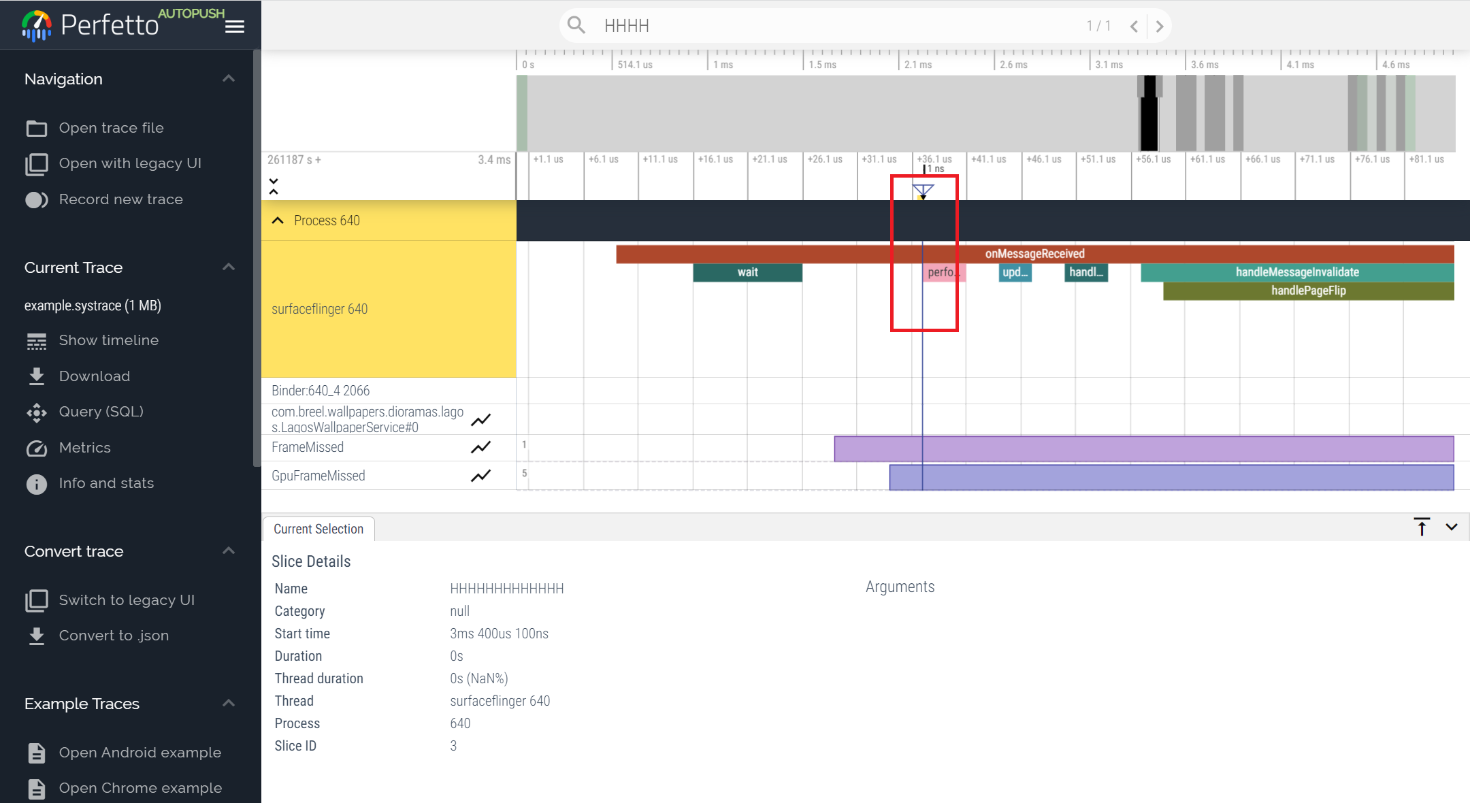Toggle chart view for GpuFrameMissed track

pos(481,475)
